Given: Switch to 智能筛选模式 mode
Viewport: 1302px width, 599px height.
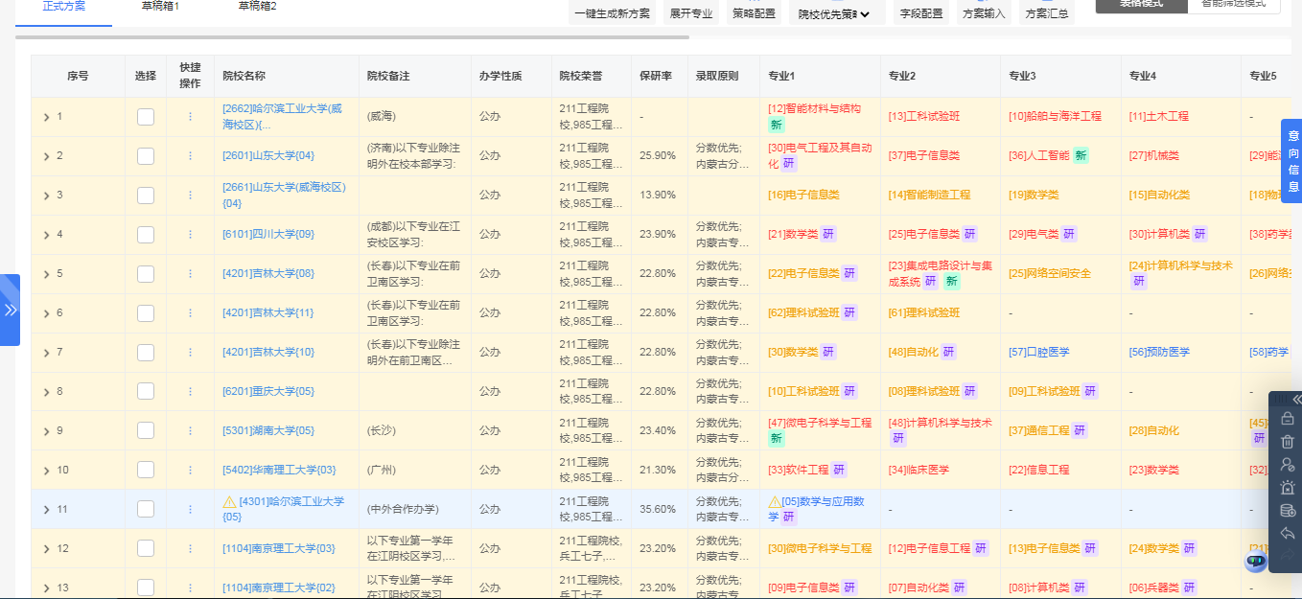Looking at the screenshot, I should [x=1234, y=7].
